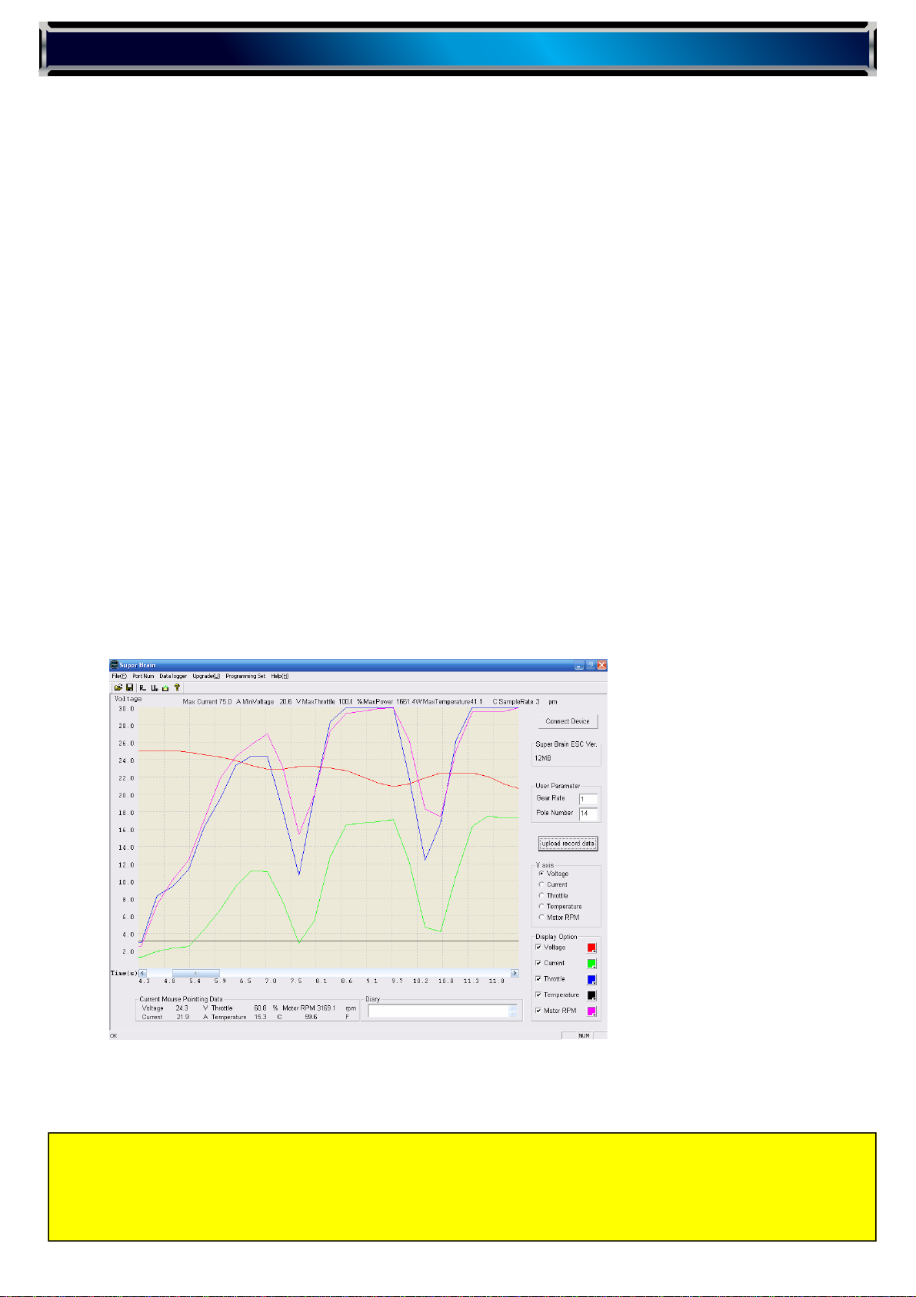Click the green Current color swatch

591,964
